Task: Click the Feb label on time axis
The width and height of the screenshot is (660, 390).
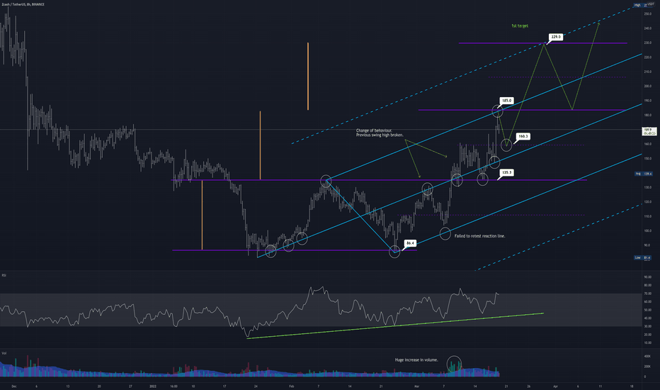Action: tap(291, 386)
